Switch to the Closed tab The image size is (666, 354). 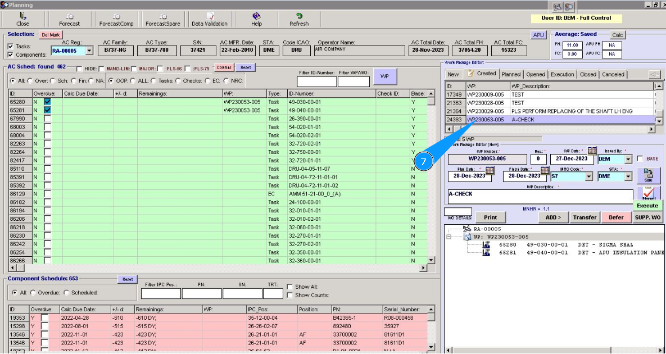point(588,74)
